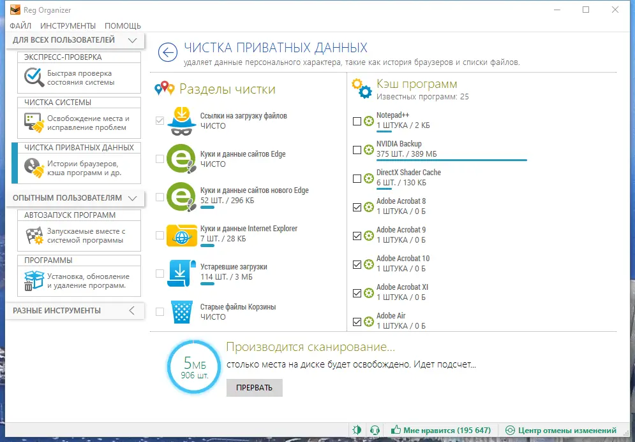Toggle the file download links checkbox
635x442 pixels.
160,120
